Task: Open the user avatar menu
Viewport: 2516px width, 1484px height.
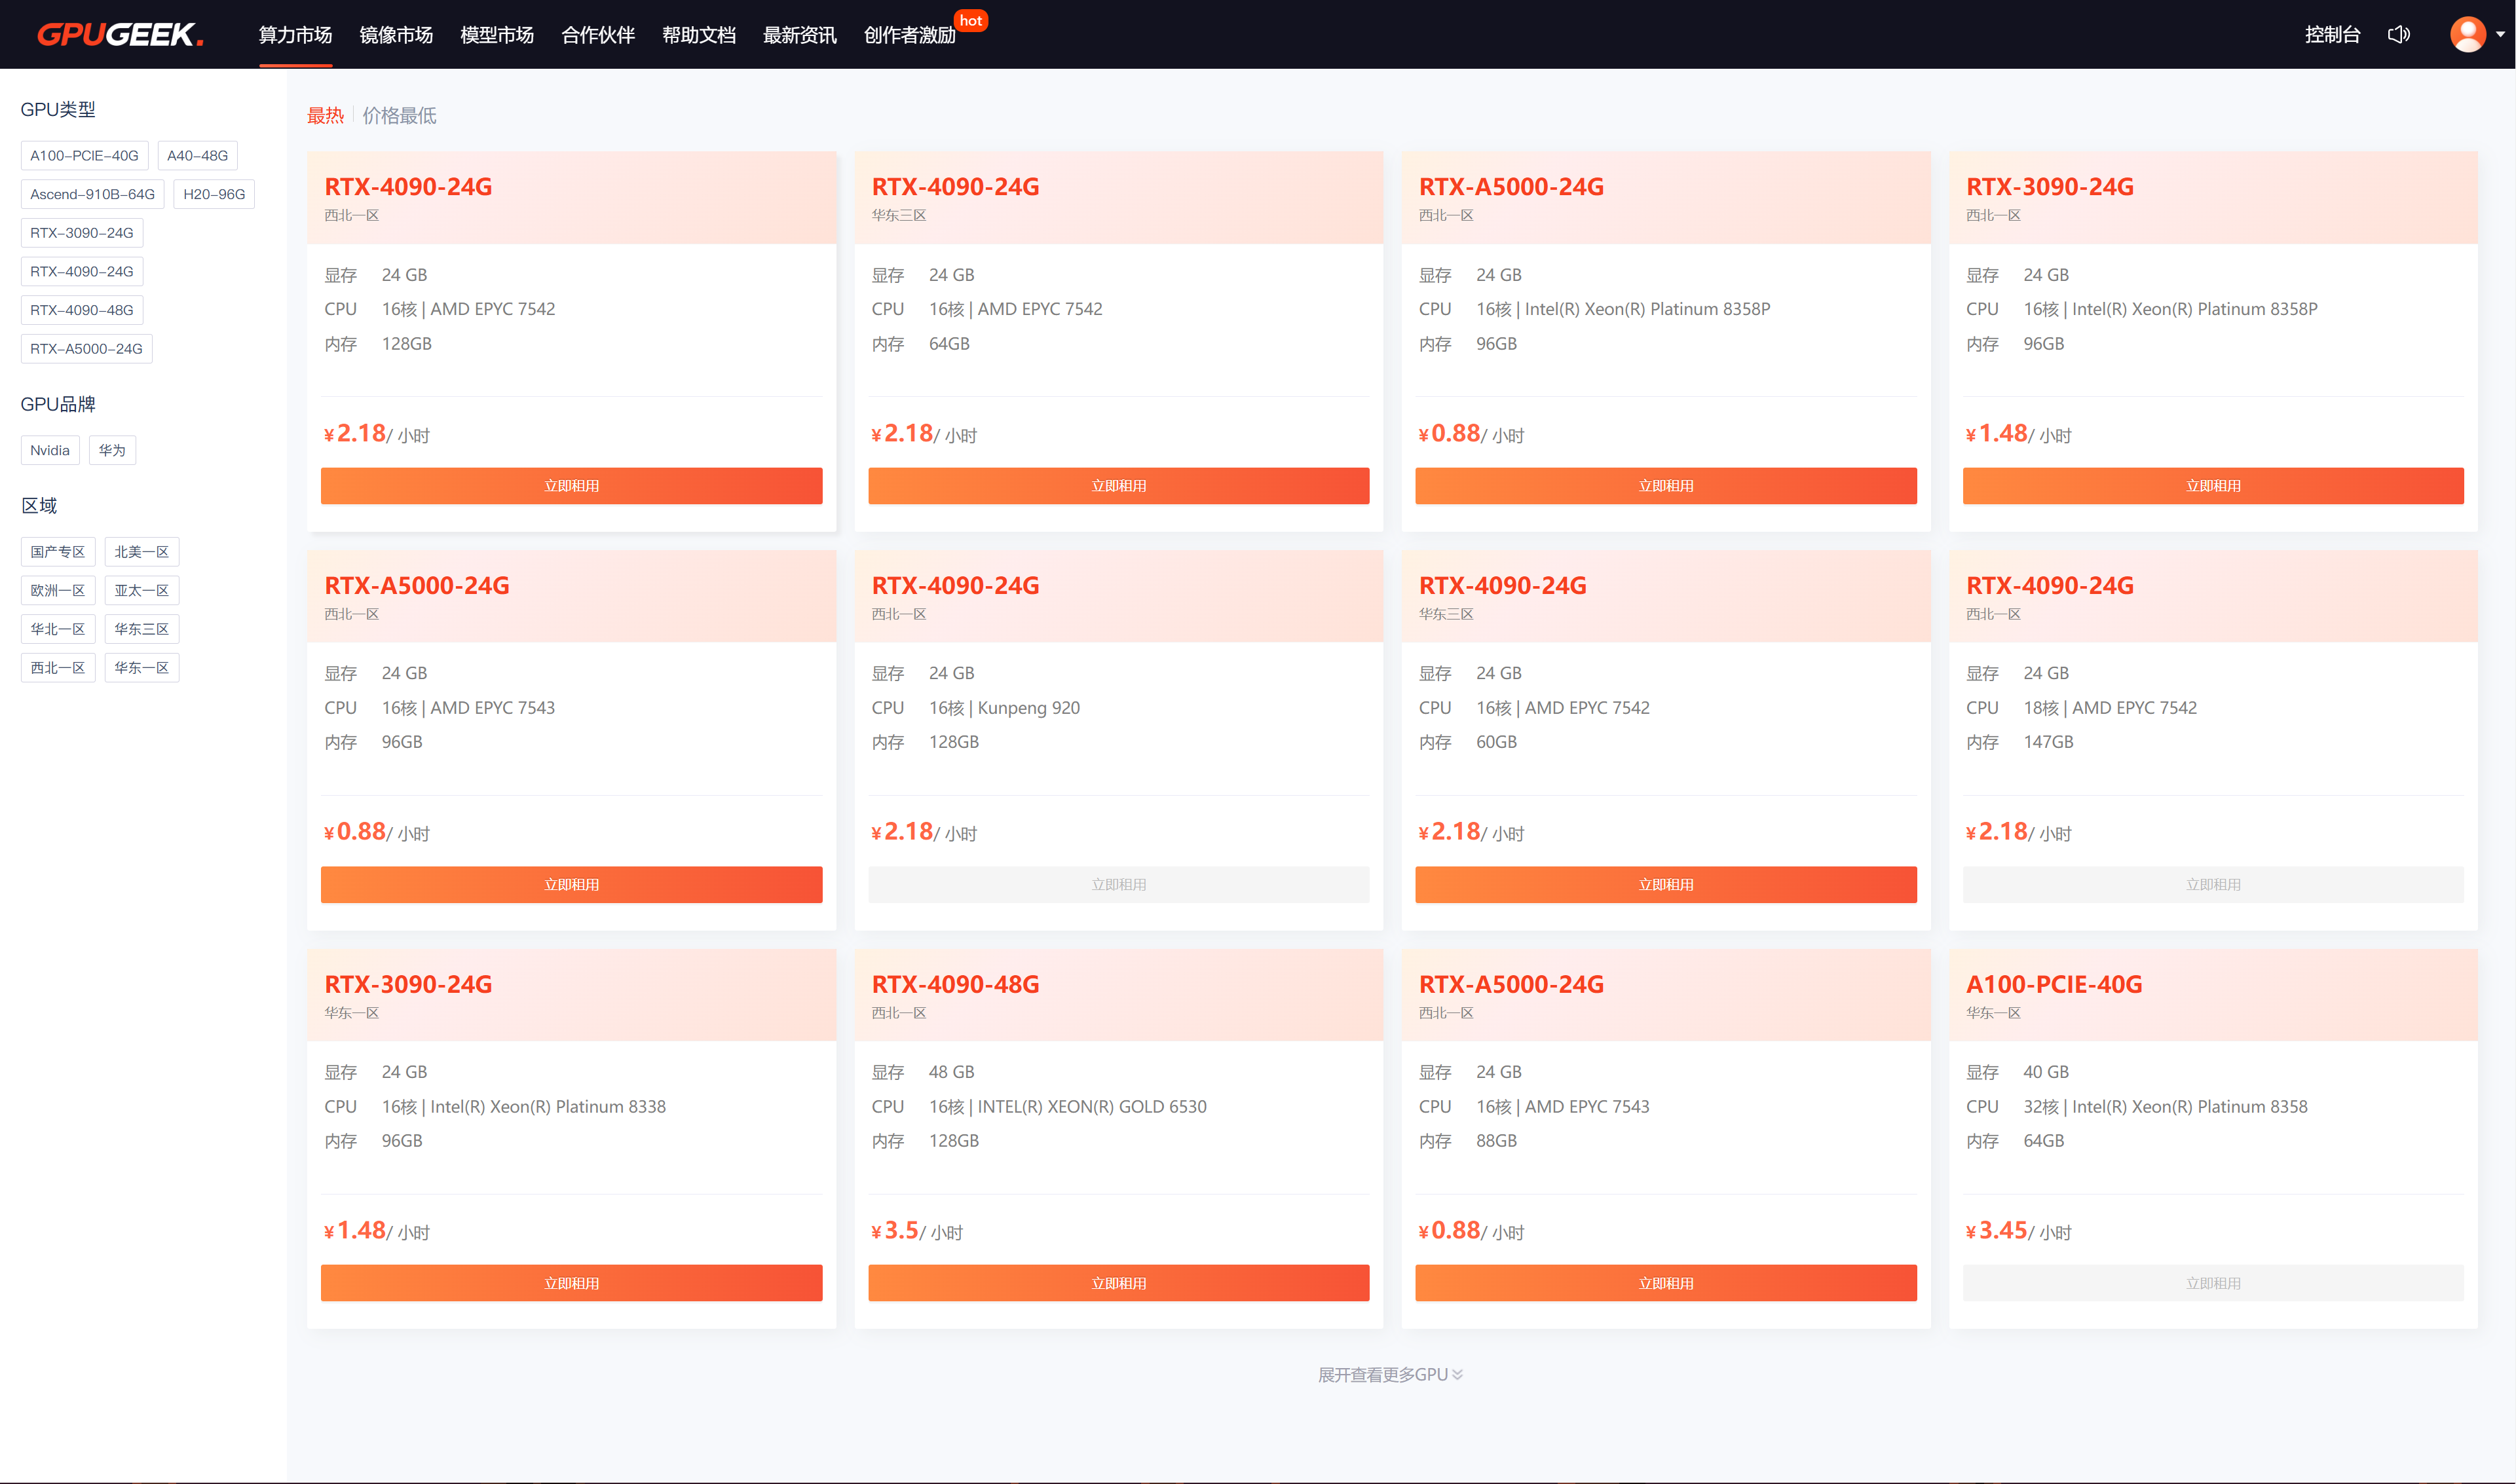Action: click(x=2467, y=34)
